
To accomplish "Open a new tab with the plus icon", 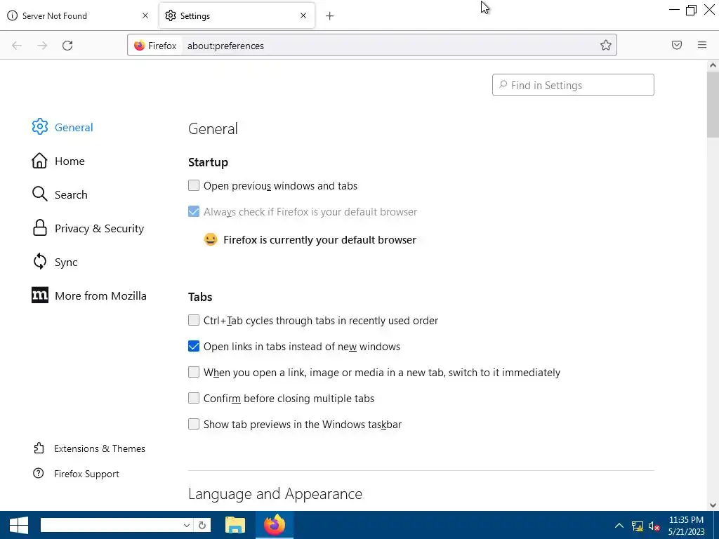I will 330,16.
